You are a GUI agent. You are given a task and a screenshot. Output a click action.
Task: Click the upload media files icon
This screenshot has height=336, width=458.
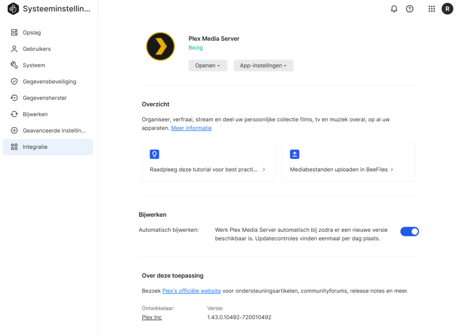pos(294,154)
